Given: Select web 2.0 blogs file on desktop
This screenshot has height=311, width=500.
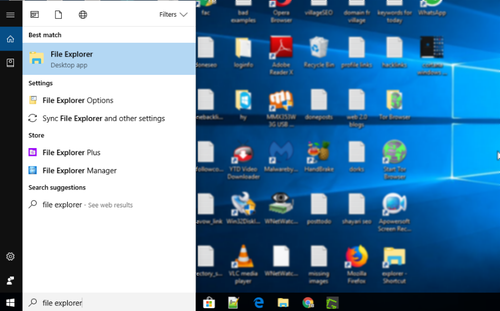Looking at the screenshot, I should click(x=357, y=108).
